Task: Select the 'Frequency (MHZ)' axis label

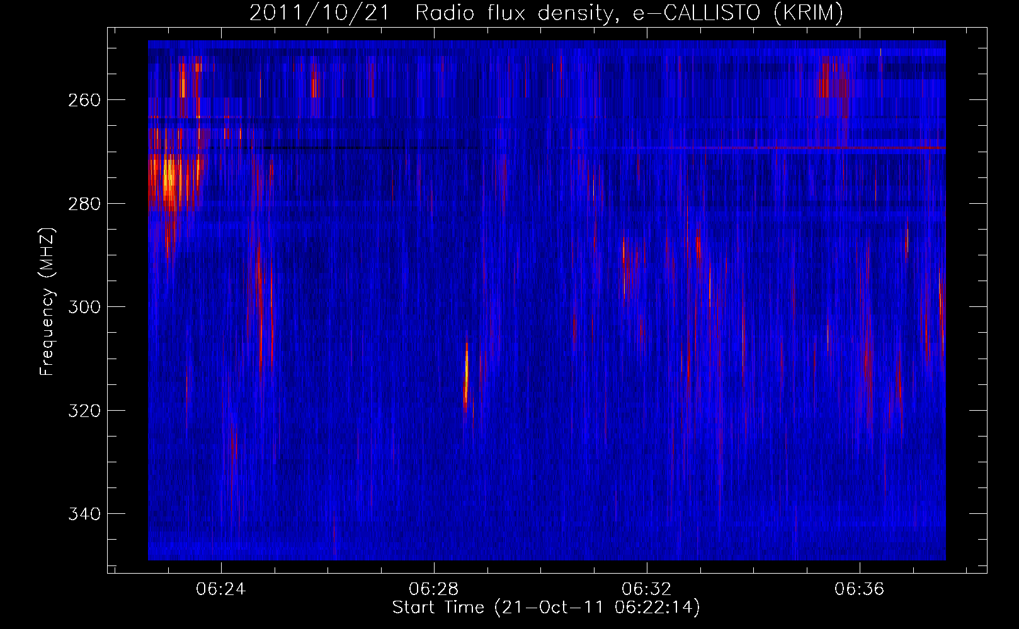Action: pos(47,301)
